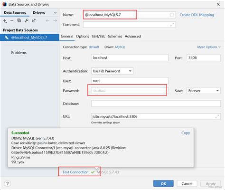The height and width of the screenshot is (190, 225).
Task: Click the Test Connection link
Action: tap(75, 172)
